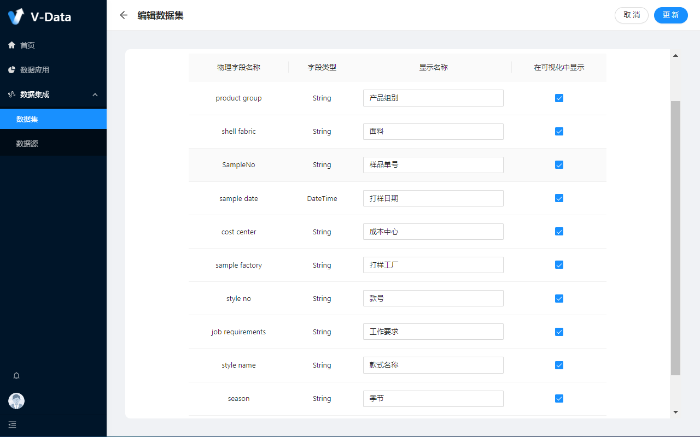Screen dimensions: 700x437
Task: Click the back arrow beside 编辑数据集
Action: [124, 15]
